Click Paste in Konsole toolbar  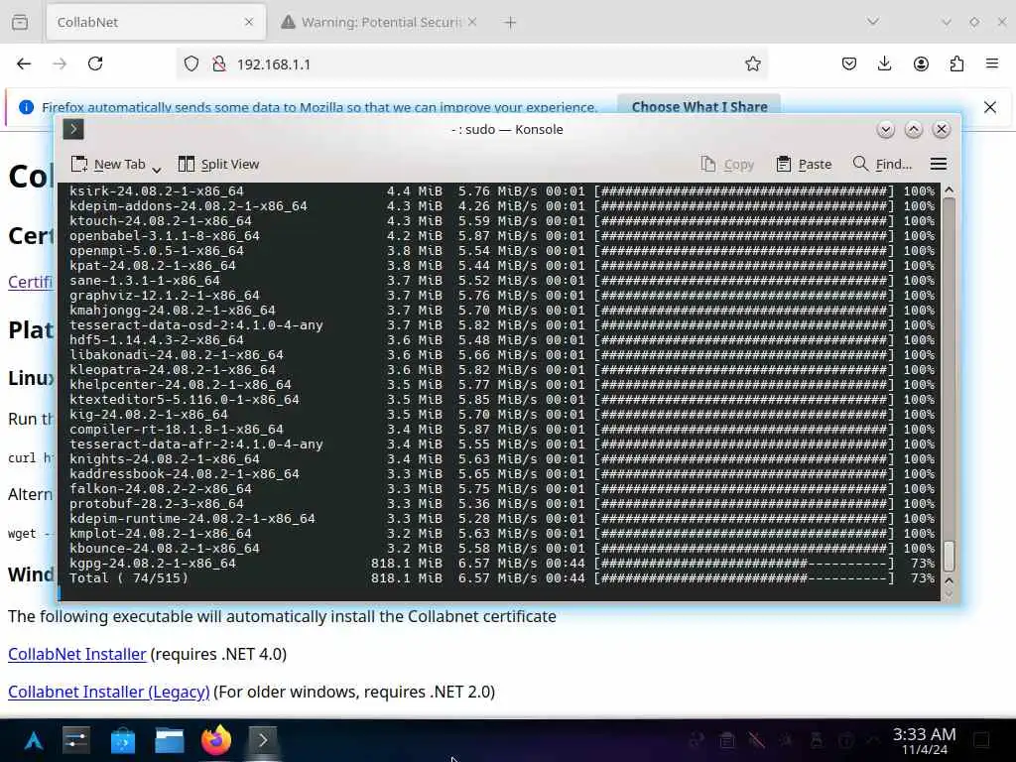[804, 165]
